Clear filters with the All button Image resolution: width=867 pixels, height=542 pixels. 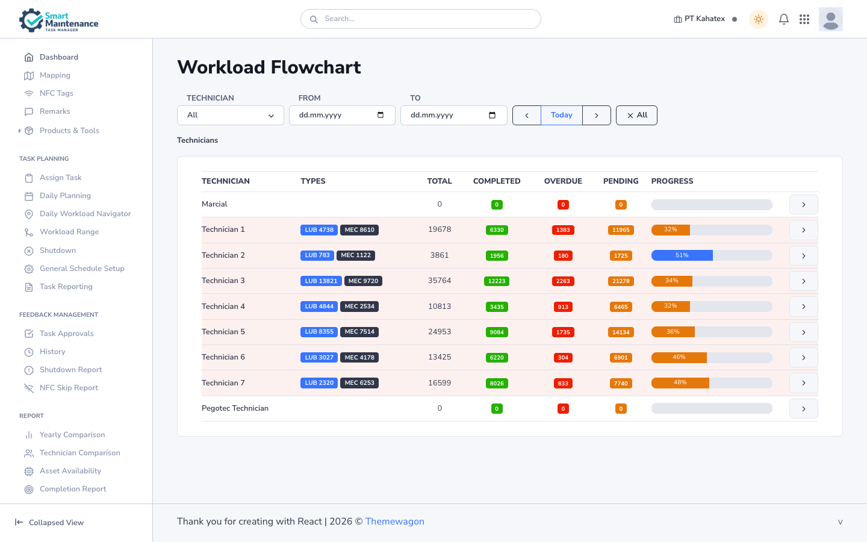(x=636, y=115)
